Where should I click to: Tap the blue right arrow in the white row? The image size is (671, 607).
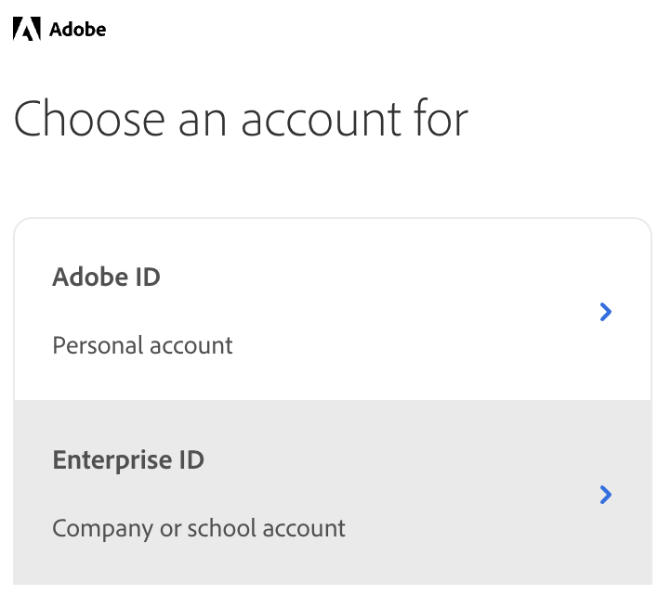[x=606, y=312]
